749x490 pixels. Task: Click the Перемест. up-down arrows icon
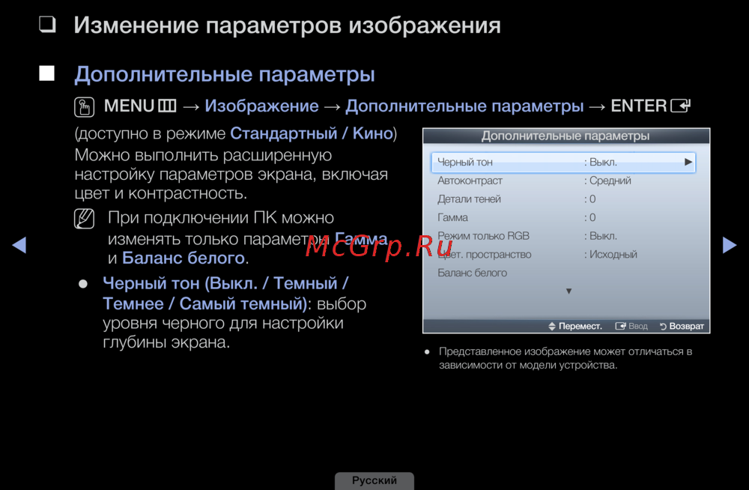click(552, 327)
